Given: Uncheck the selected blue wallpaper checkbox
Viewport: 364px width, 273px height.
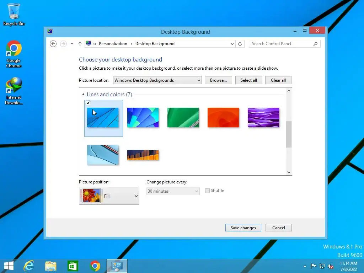Looking at the screenshot, I should click(x=88, y=103).
